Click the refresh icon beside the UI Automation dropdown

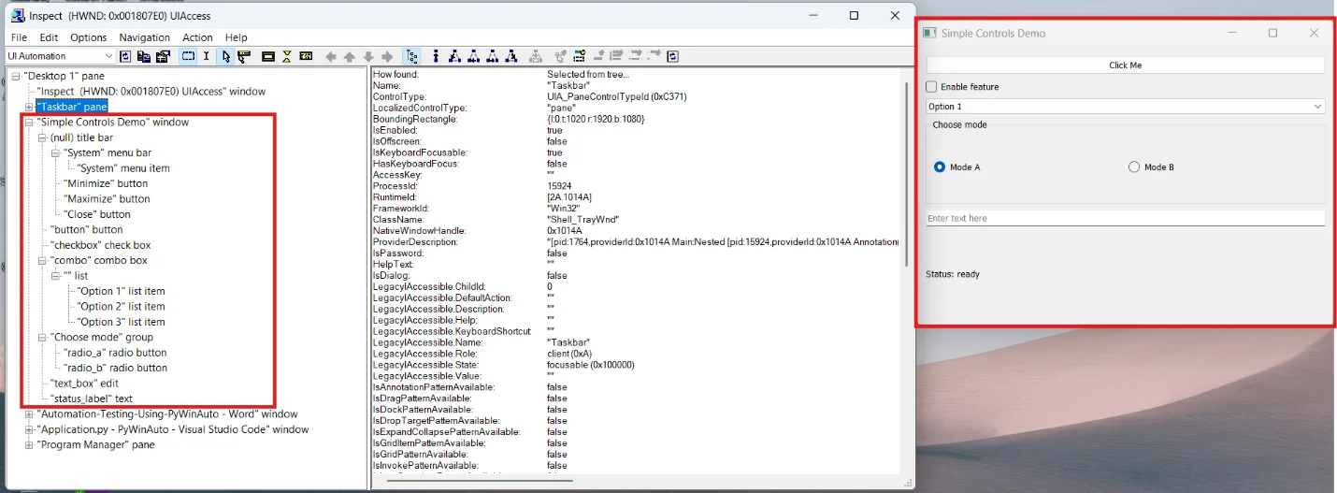125,56
